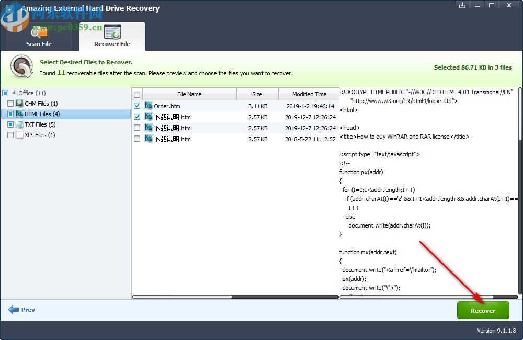The image size is (523, 340).
Task: Check the CHM Files (1) checkbox
Action: point(10,104)
